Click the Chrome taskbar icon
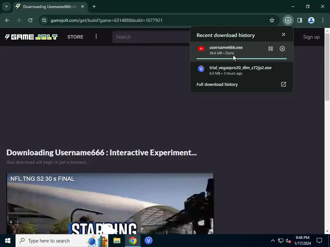 (x=132, y=241)
